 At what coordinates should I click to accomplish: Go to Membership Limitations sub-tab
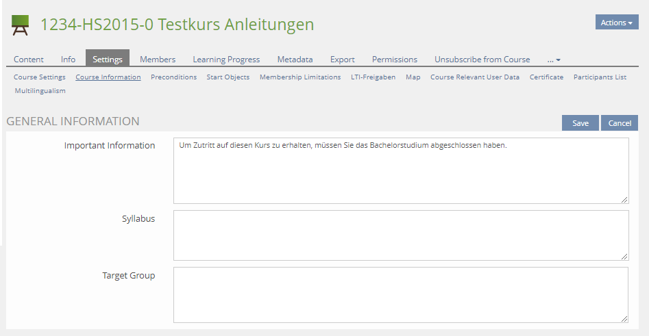click(x=300, y=77)
